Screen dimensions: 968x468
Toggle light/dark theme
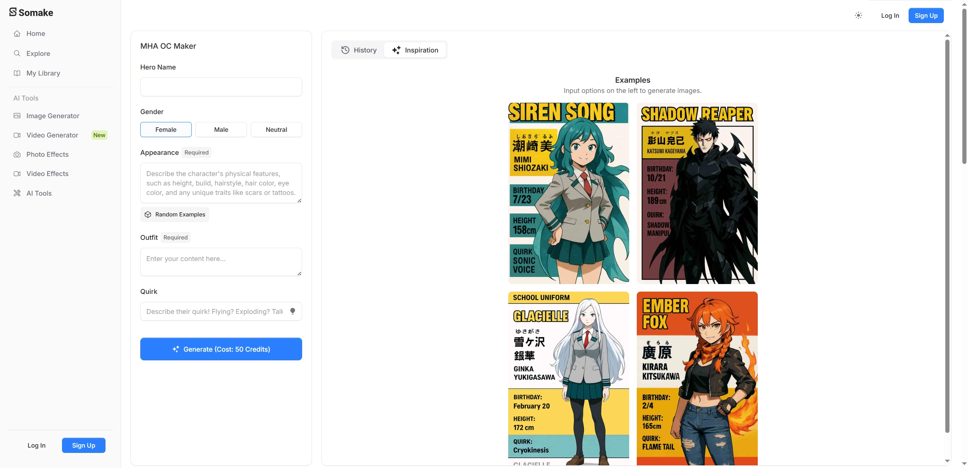point(858,15)
